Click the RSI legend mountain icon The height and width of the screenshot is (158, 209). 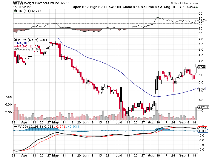tap(16, 11)
